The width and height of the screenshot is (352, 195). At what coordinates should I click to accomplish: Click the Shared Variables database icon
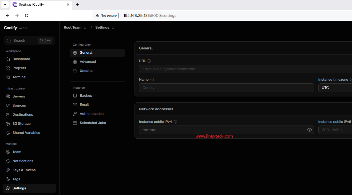point(8,133)
